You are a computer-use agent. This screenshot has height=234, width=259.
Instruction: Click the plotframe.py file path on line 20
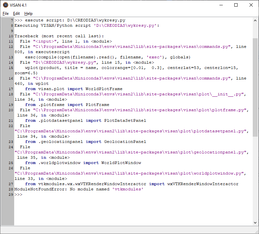click(140, 110)
